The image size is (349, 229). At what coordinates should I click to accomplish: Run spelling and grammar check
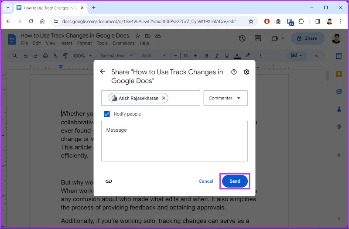pyautogui.click(x=55, y=56)
